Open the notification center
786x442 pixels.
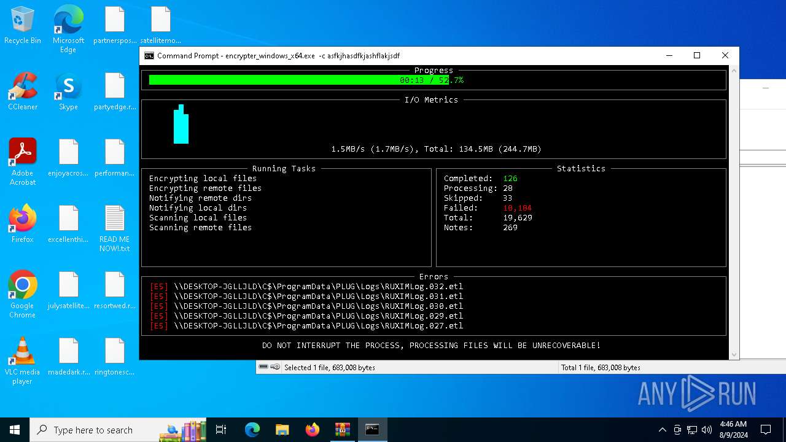(766, 430)
